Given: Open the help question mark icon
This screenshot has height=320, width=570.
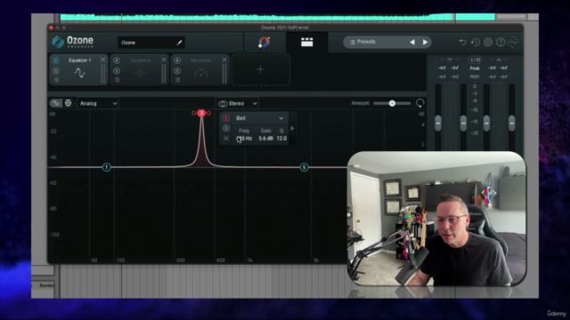Looking at the screenshot, I should 501,42.
